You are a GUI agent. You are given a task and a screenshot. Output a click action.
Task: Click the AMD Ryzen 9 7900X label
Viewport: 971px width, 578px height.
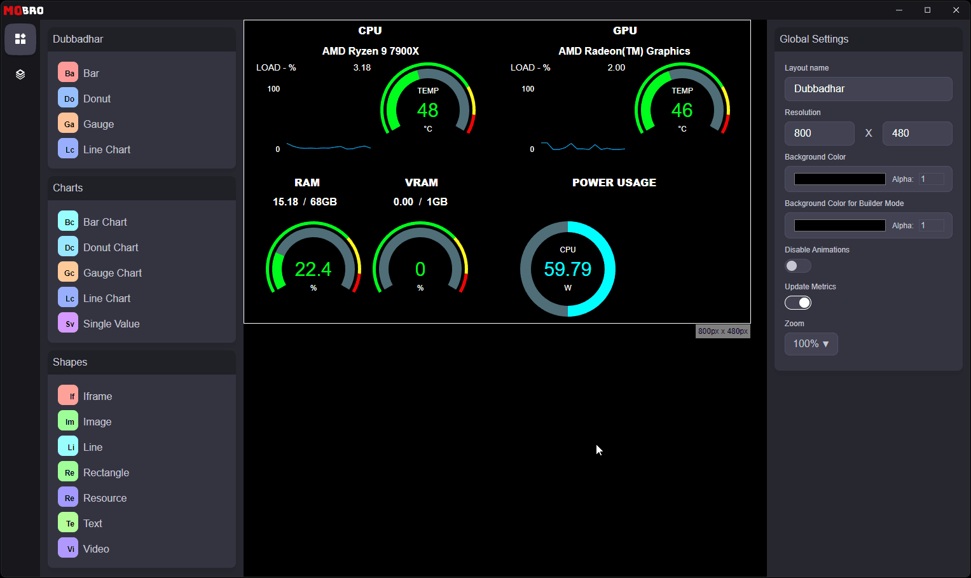coord(370,51)
